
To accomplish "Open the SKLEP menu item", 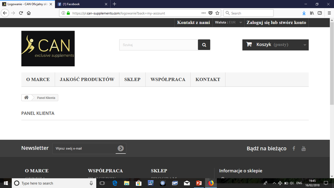I will (132, 79).
